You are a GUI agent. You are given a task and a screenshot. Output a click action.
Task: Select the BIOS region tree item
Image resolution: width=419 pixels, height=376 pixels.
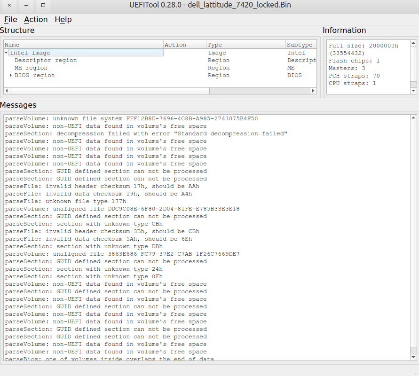tap(35, 75)
